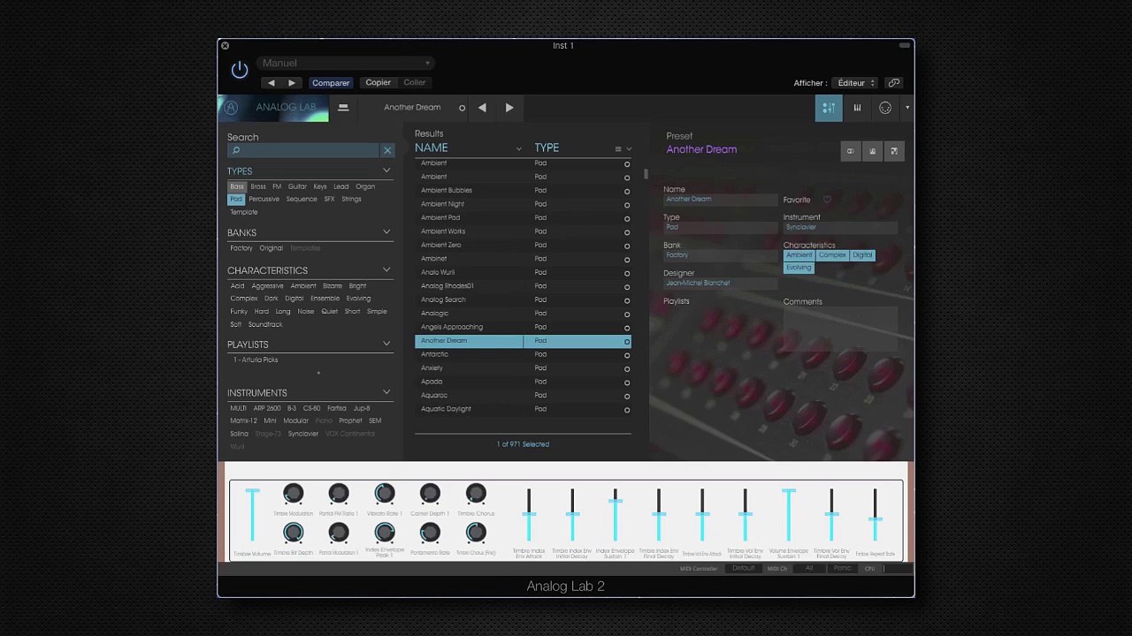Viewport: 1132px width, 636px height.
Task: Click the magnifier search icon
Action: 236,151
